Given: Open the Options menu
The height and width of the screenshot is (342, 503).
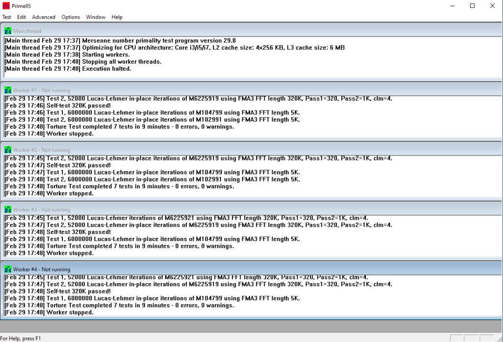Looking at the screenshot, I should coord(71,17).
